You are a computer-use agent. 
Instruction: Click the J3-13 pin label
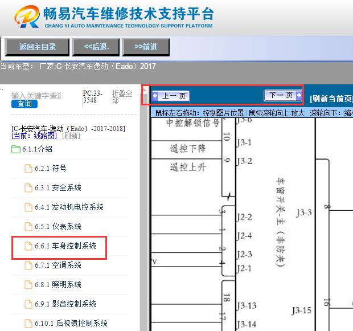click(x=246, y=306)
